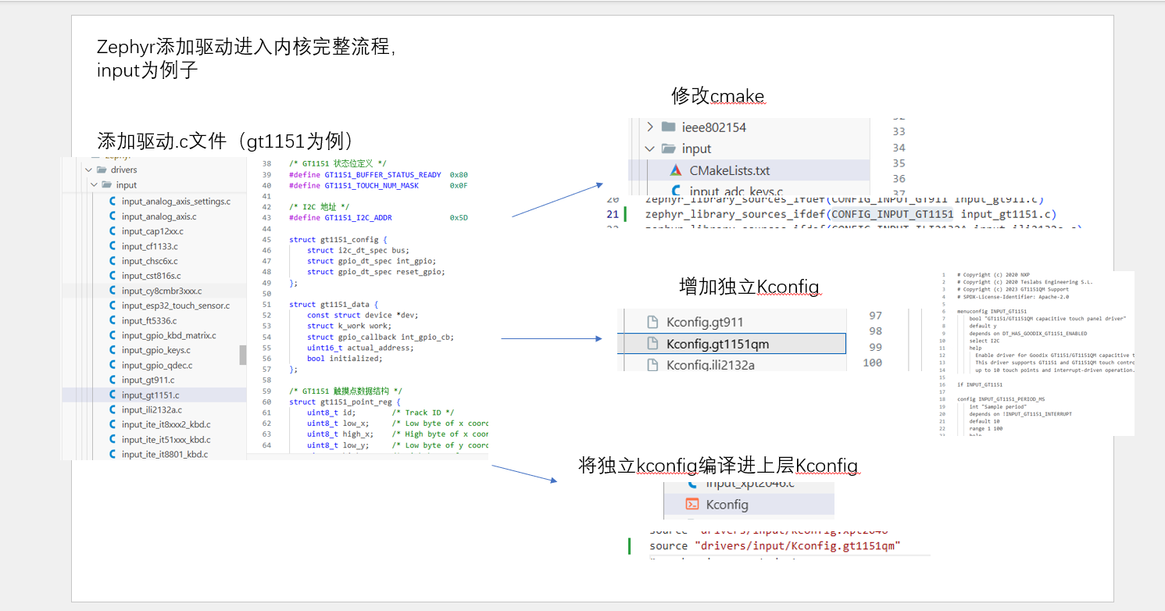Click the ieee802154 folder icon
Screen dimensions: 1165x611
tap(668, 127)
